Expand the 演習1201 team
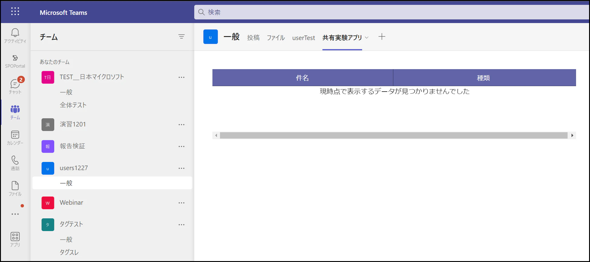 (x=73, y=124)
